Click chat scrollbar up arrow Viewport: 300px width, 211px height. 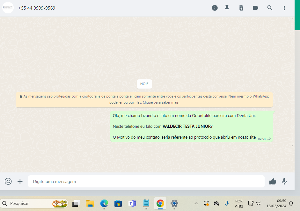pos(293,19)
